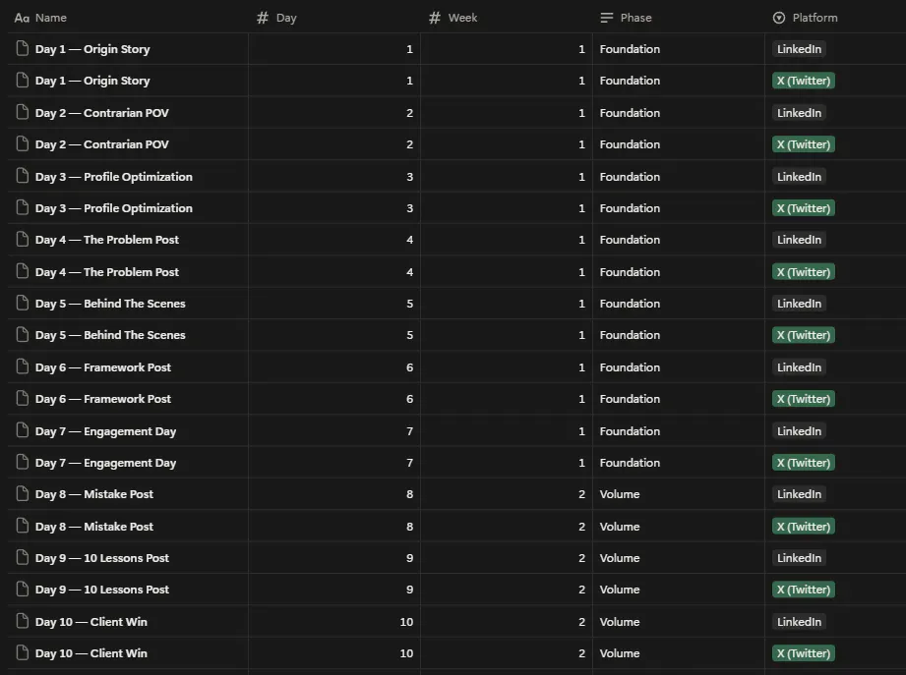Open 'Day 3 — Profile Optimization' title in LinkedIn row
Image resolution: width=906 pixels, height=675 pixels.
click(114, 177)
